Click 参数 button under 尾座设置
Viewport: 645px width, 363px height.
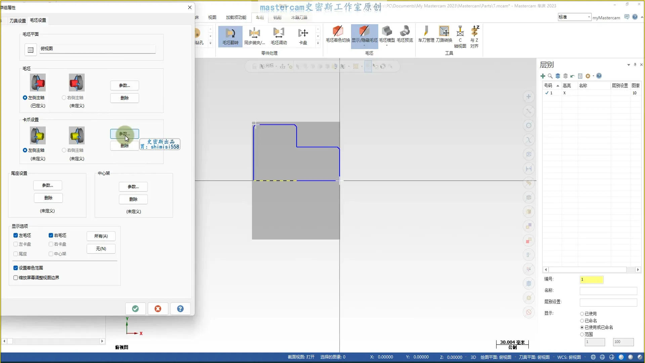coord(48,185)
